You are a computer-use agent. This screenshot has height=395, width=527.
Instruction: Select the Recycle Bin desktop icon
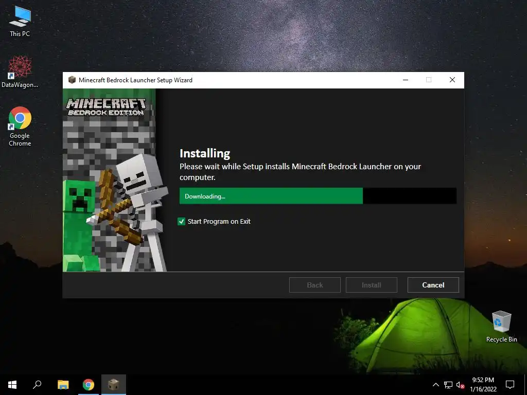(x=501, y=327)
